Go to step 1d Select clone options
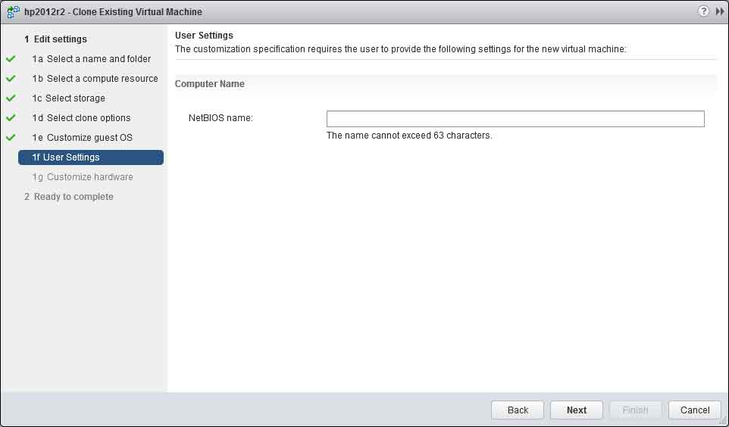This screenshot has height=427, width=729. coord(81,118)
